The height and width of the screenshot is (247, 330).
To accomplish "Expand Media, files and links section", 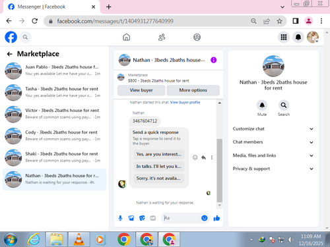I will 273,155.
